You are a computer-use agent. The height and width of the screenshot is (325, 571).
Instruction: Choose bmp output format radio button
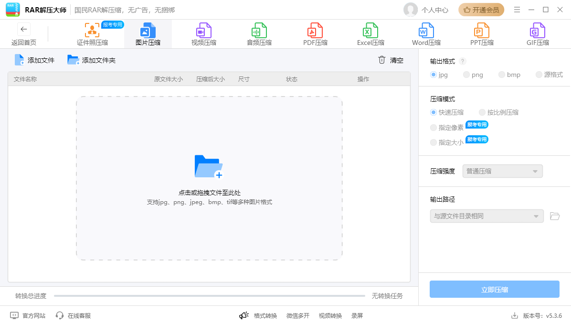pyautogui.click(x=501, y=75)
